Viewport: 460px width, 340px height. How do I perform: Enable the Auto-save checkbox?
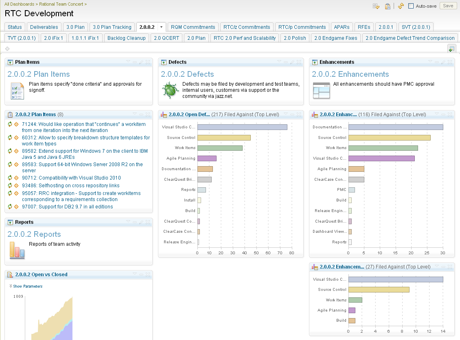pos(411,6)
